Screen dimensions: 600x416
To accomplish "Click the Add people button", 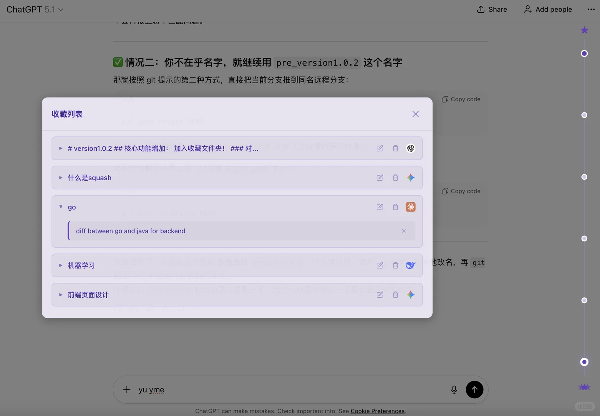I will point(548,9).
